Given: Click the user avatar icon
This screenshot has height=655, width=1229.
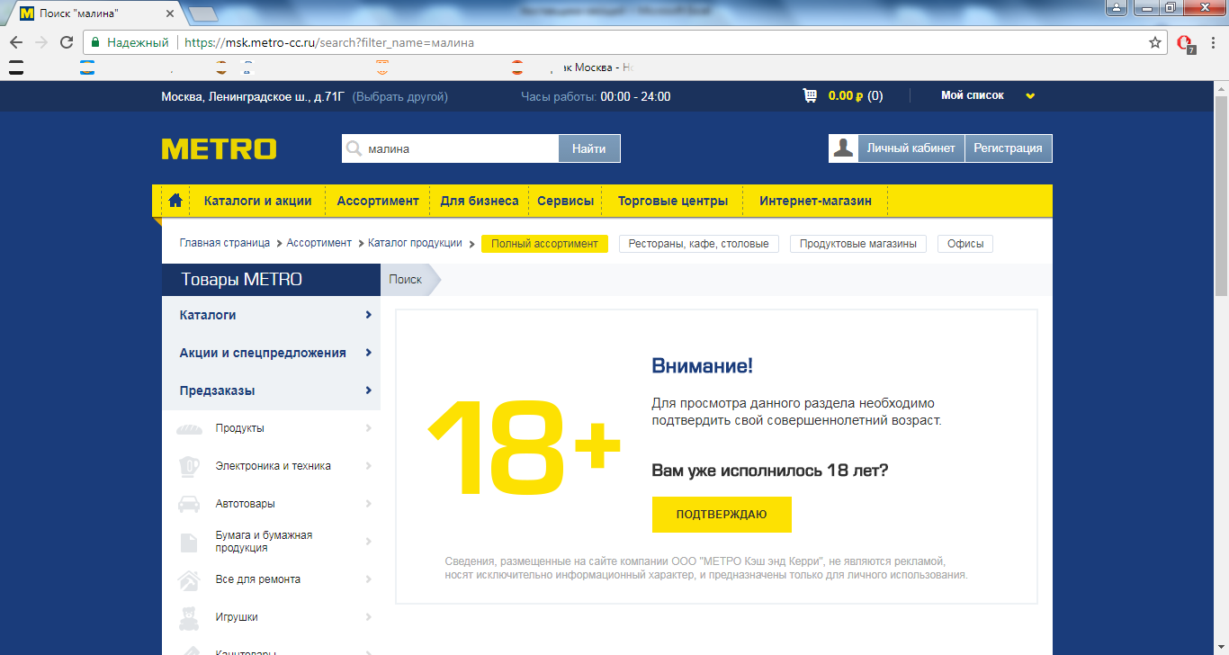Looking at the screenshot, I should [x=843, y=148].
